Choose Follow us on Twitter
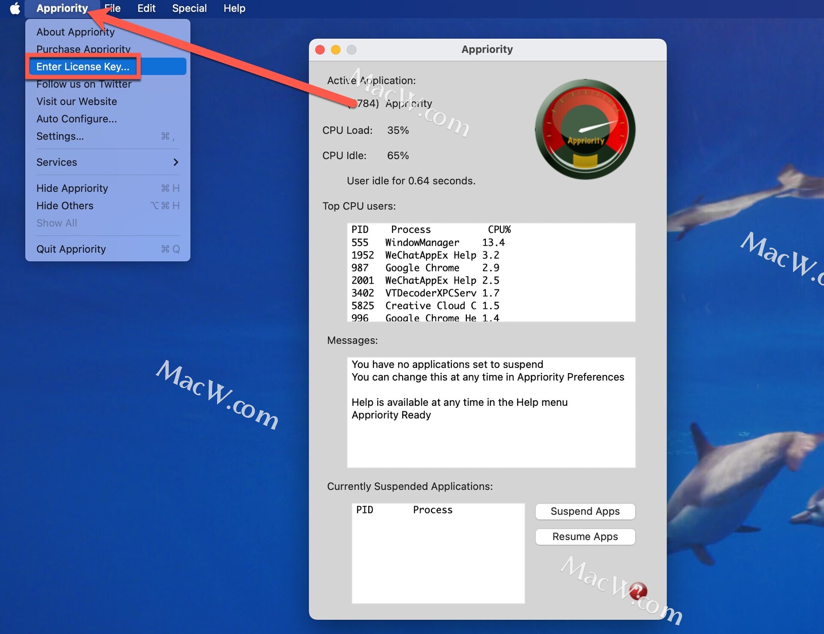The width and height of the screenshot is (824, 634). (107, 84)
